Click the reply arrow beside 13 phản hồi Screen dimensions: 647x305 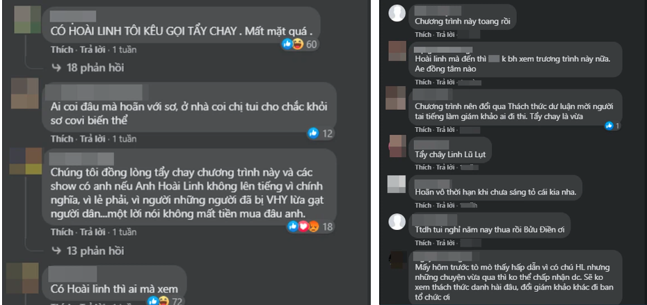[x=56, y=250]
